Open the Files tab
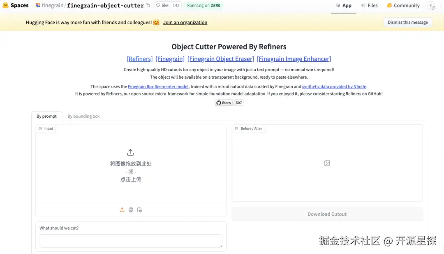 coord(369,5)
